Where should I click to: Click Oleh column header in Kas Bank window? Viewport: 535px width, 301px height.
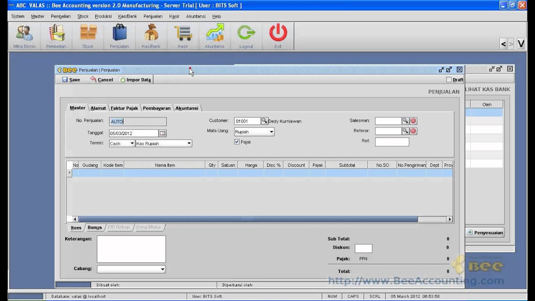click(x=487, y=105)
